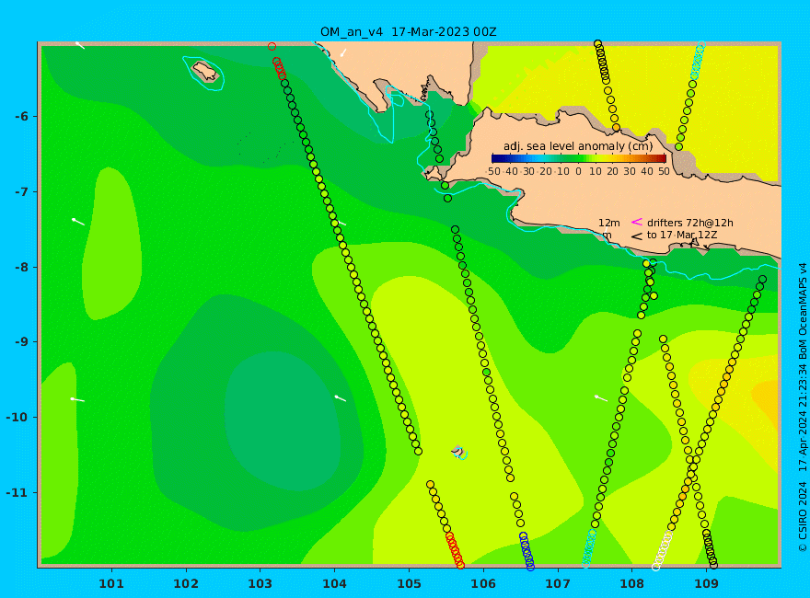Click the map title OM_an_v4 17-Mar-2023 00Z
810x598 pixels.
coord(408,32)
